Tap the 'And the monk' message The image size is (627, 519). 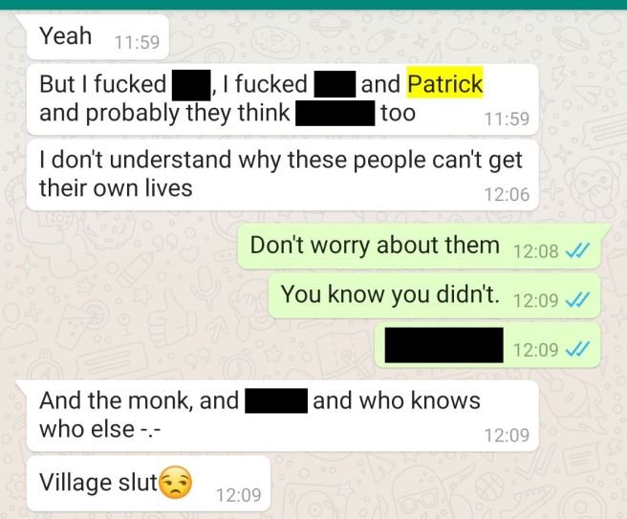[283, 416]
